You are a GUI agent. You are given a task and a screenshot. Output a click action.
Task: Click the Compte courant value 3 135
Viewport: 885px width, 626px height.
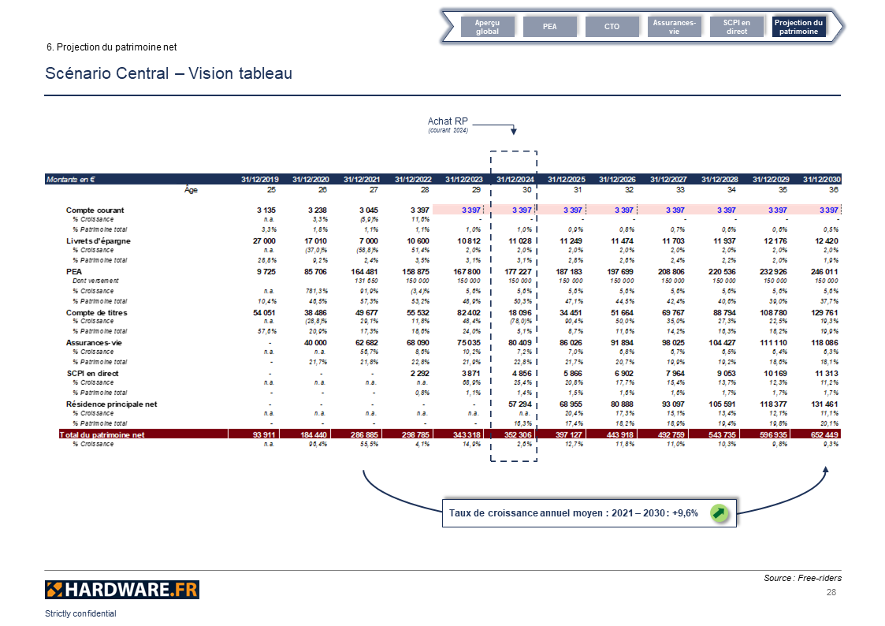(266, 210)
